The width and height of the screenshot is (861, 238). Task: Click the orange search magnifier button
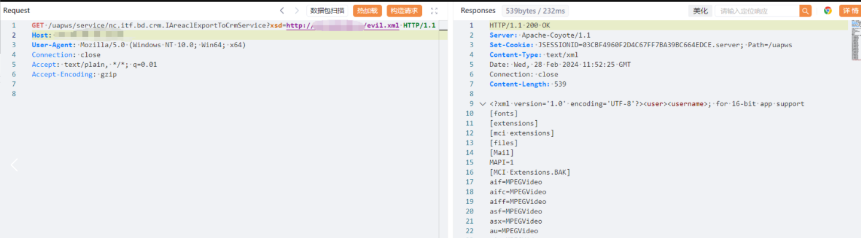click(x=806, y=11)
